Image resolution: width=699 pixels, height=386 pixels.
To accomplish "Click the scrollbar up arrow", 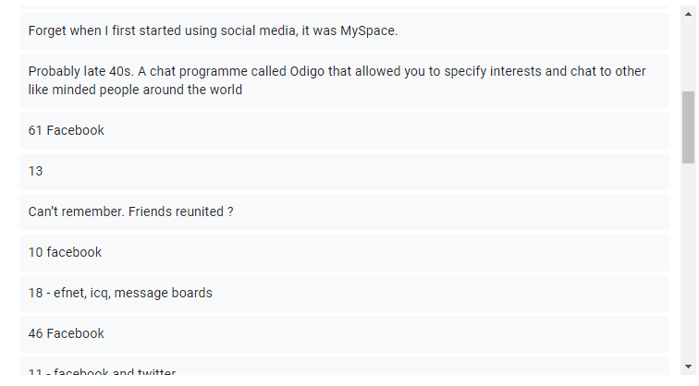I will 688,13.
